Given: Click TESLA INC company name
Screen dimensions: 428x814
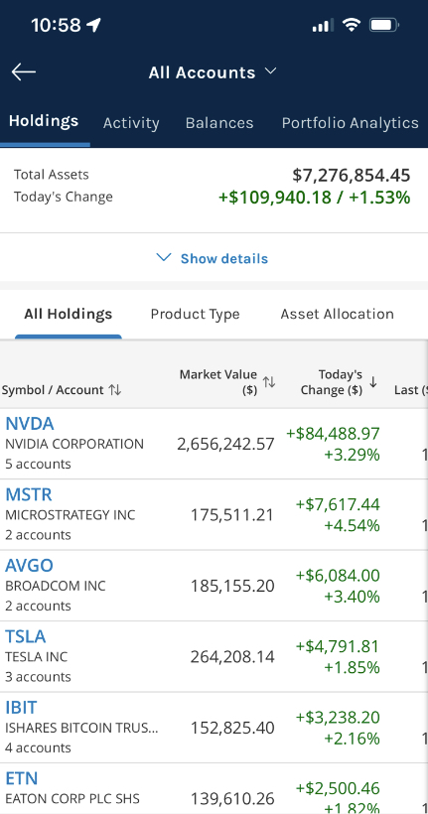Looking at the screenshot, I should click(x=37, y=657).
